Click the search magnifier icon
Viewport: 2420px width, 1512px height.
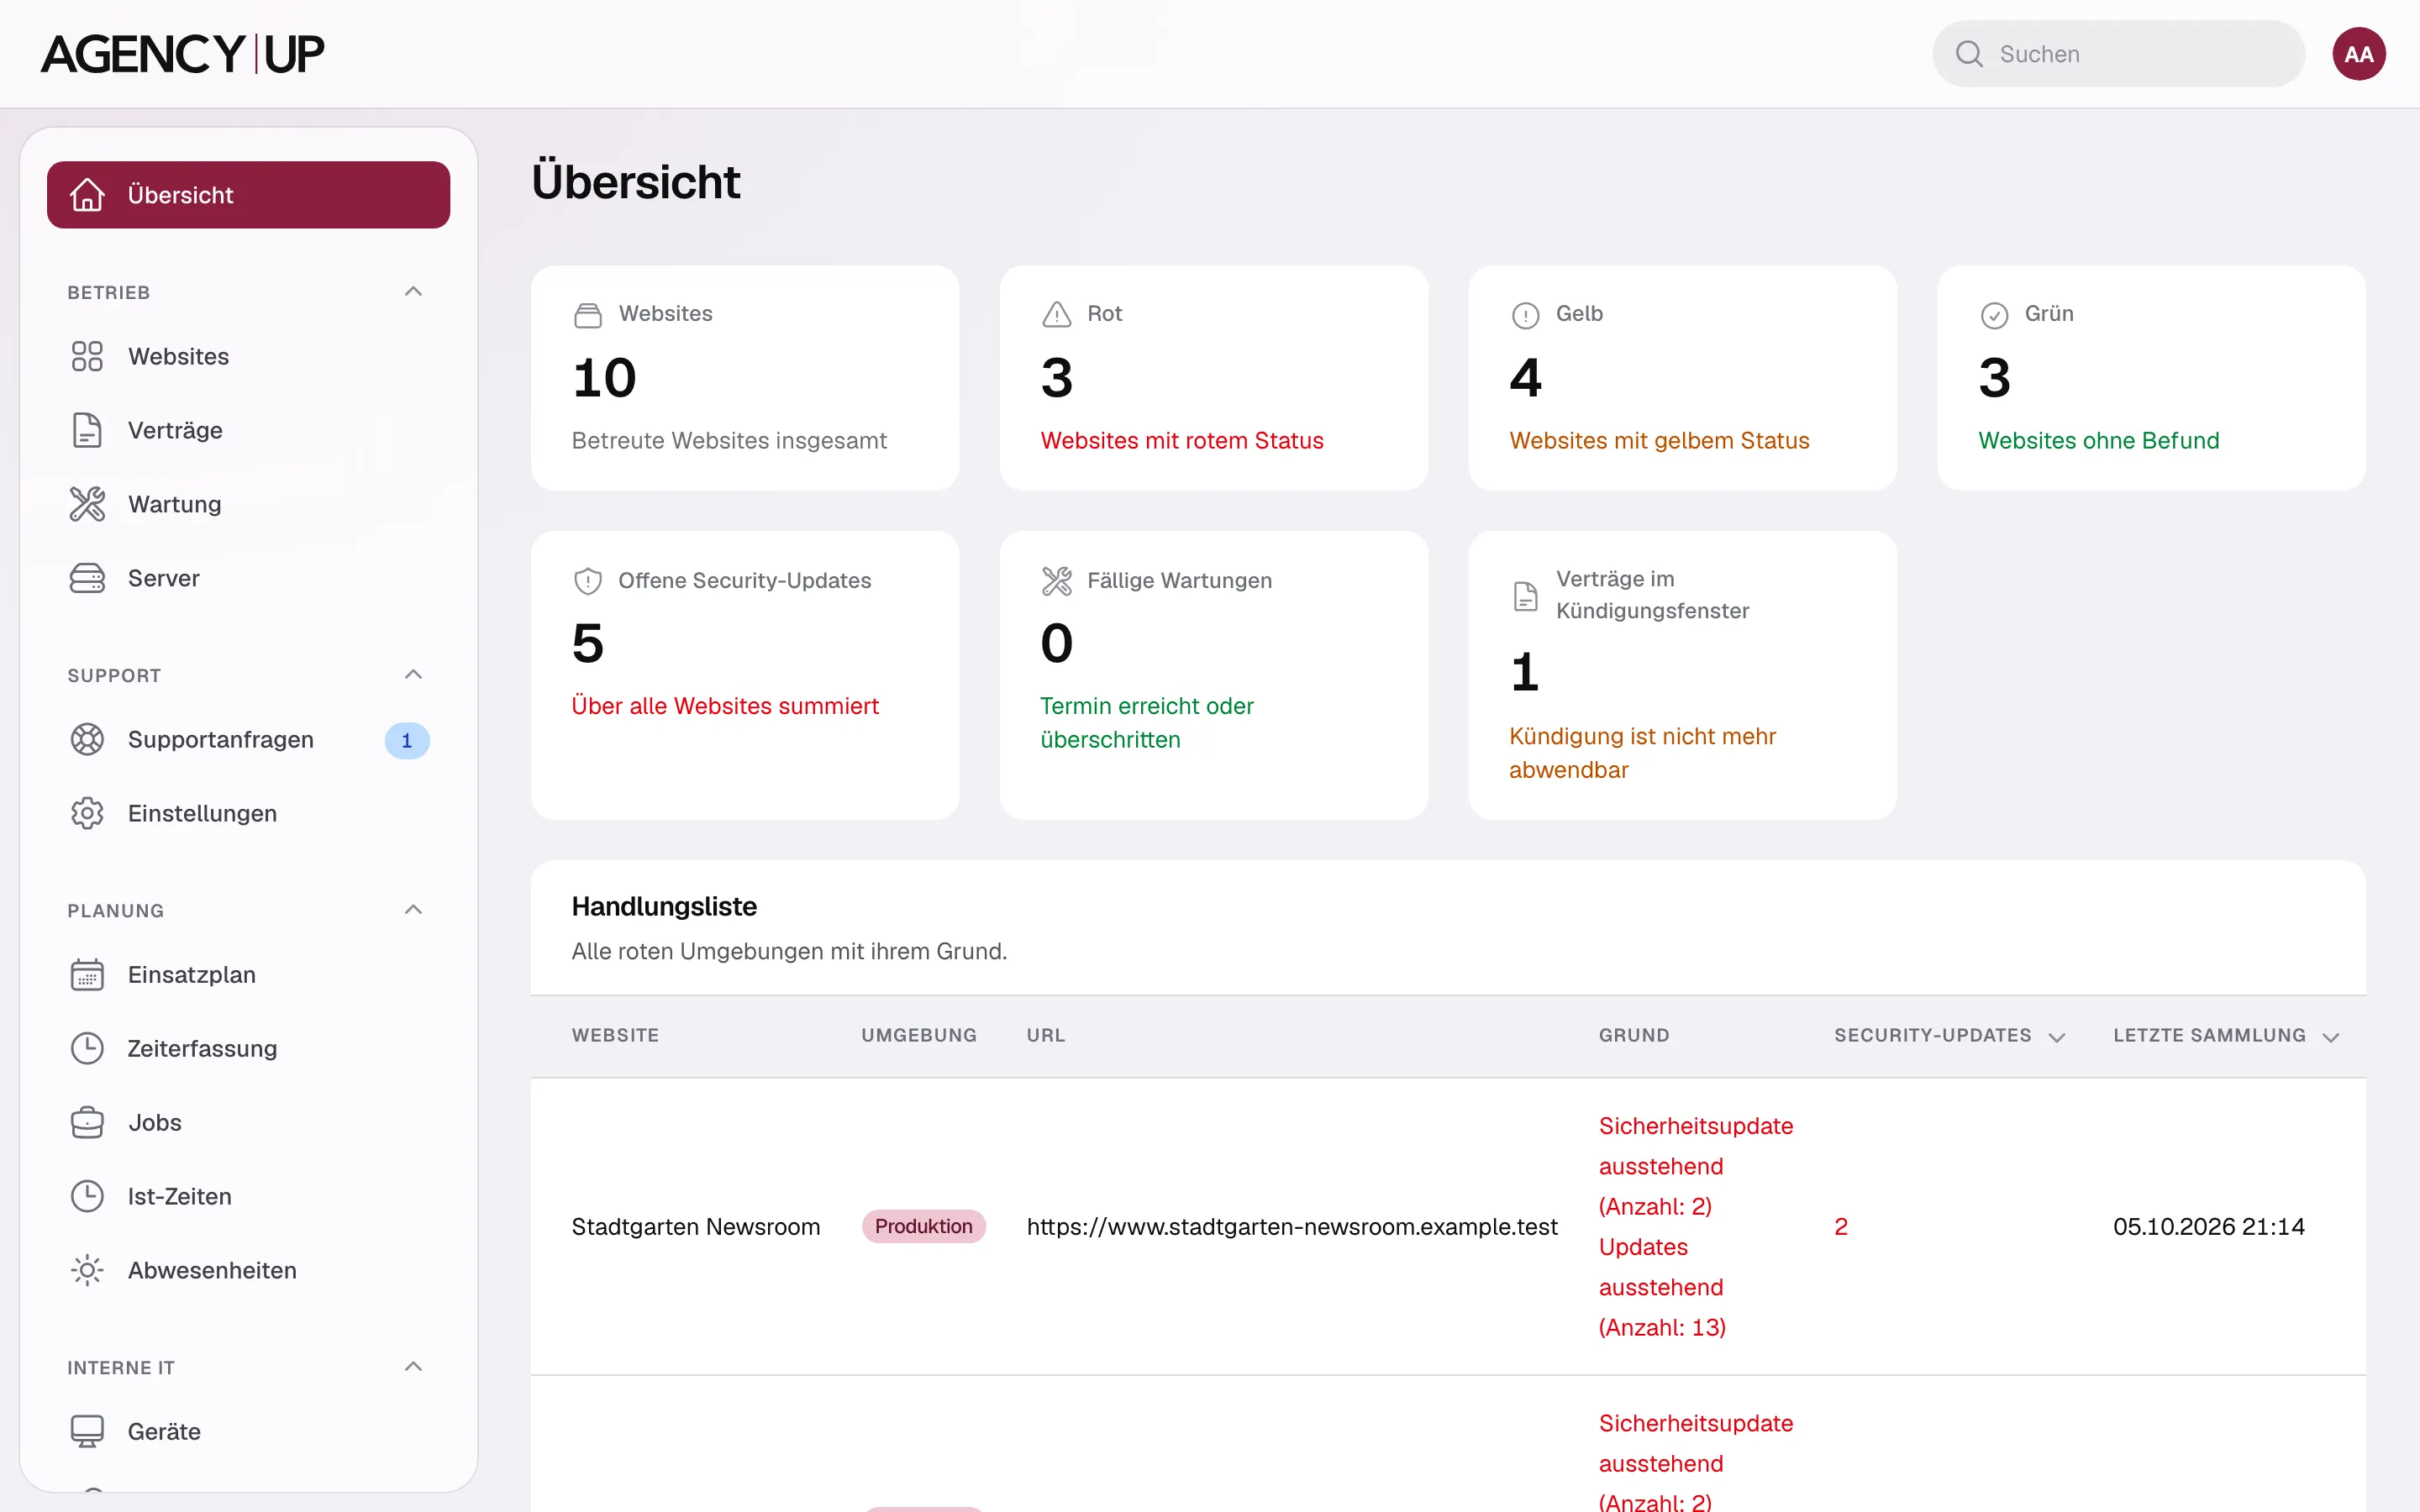[x=1969, y=54]
